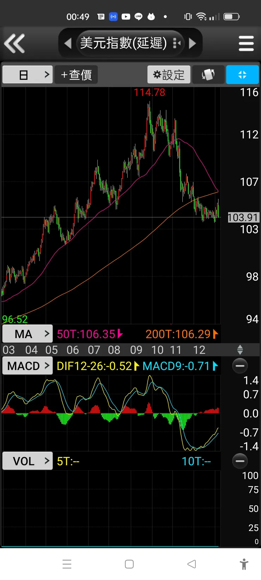Tap the Android home button

pyautogui.click(x=129, y=564)
